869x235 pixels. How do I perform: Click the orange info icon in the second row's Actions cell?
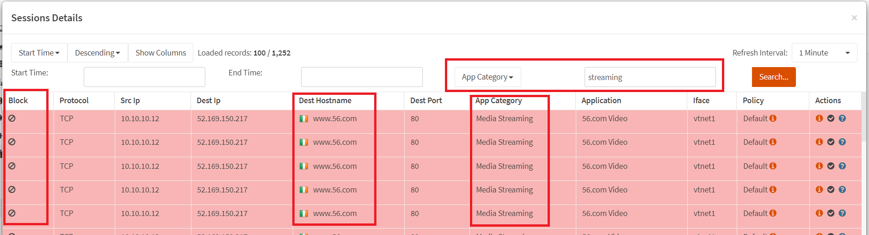(x=820, y=142)
